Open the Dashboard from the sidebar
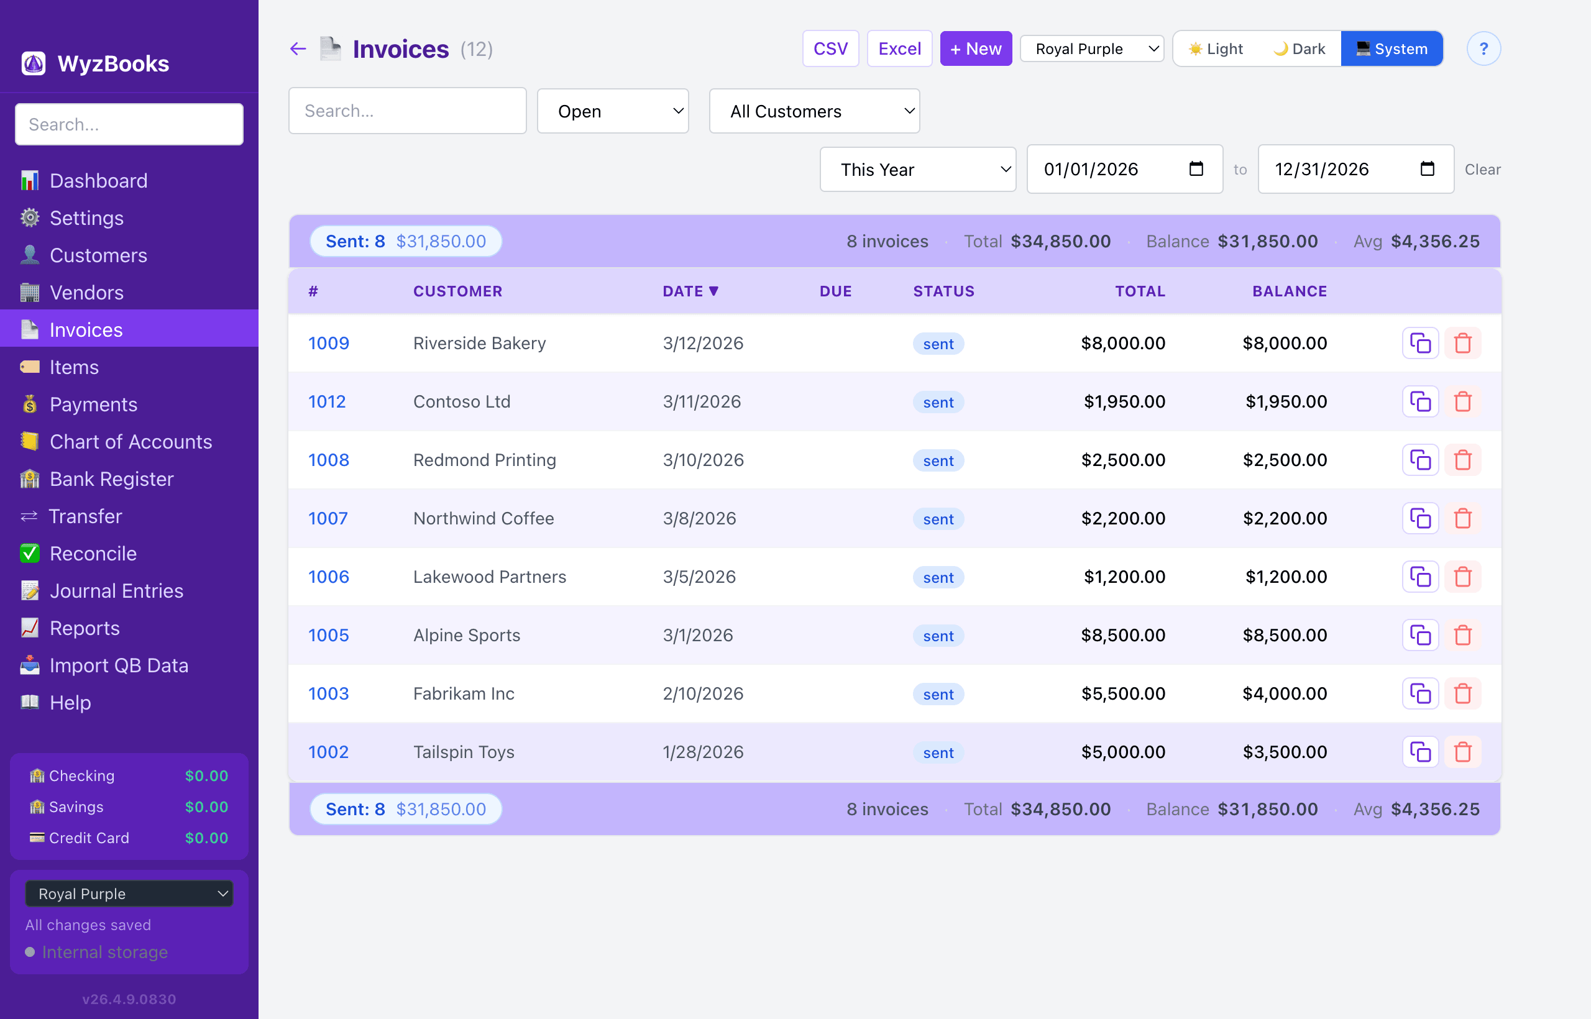The width and height of the screenshot is (1591, 1019). (98, 181)
